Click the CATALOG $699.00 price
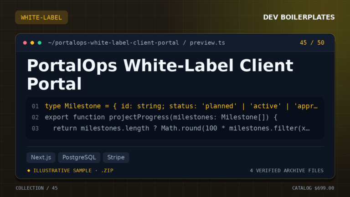 [x=313, y=188]
